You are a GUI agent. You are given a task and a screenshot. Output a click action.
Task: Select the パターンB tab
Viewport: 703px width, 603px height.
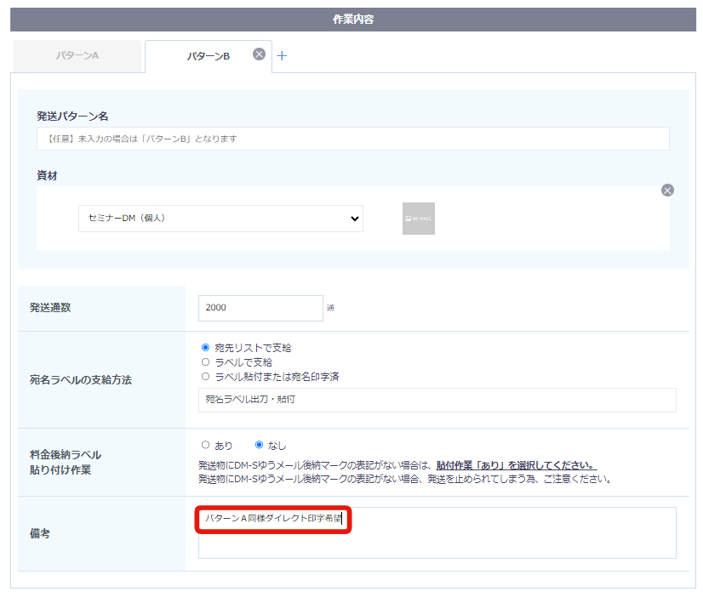point(208,56)
